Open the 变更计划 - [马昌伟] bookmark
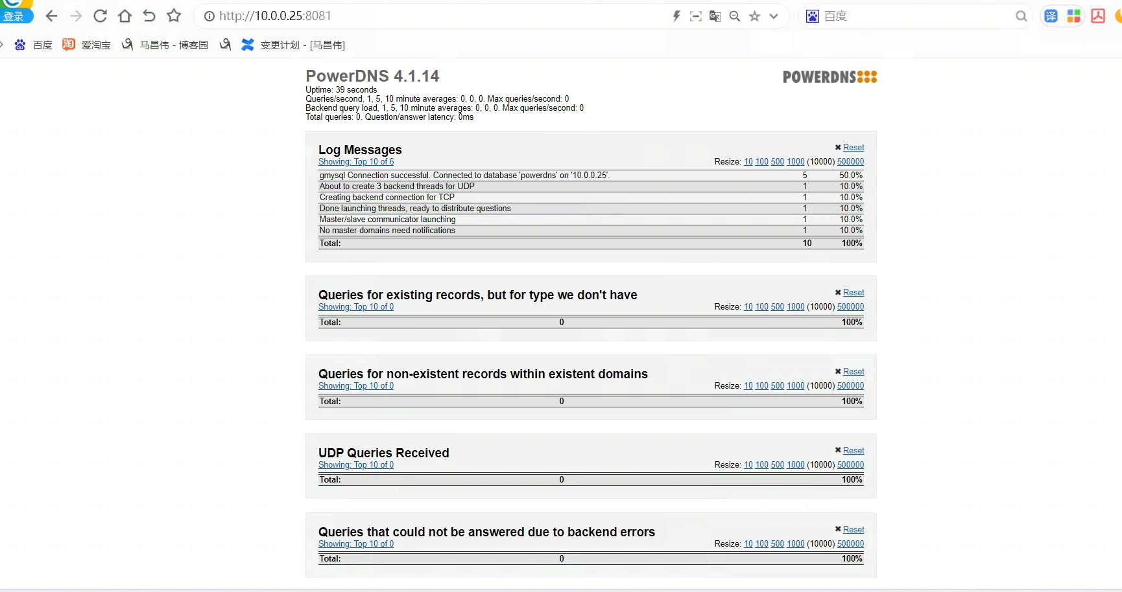1122x592 pixels. (x=293, y=45)
